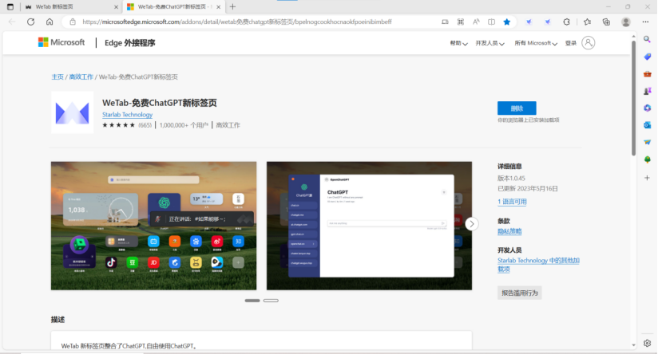Viewport: 658px width, 354px height.
Task: Expand the 帮助 dropdown
Action: pyautogui.click(x=458, y=43)
